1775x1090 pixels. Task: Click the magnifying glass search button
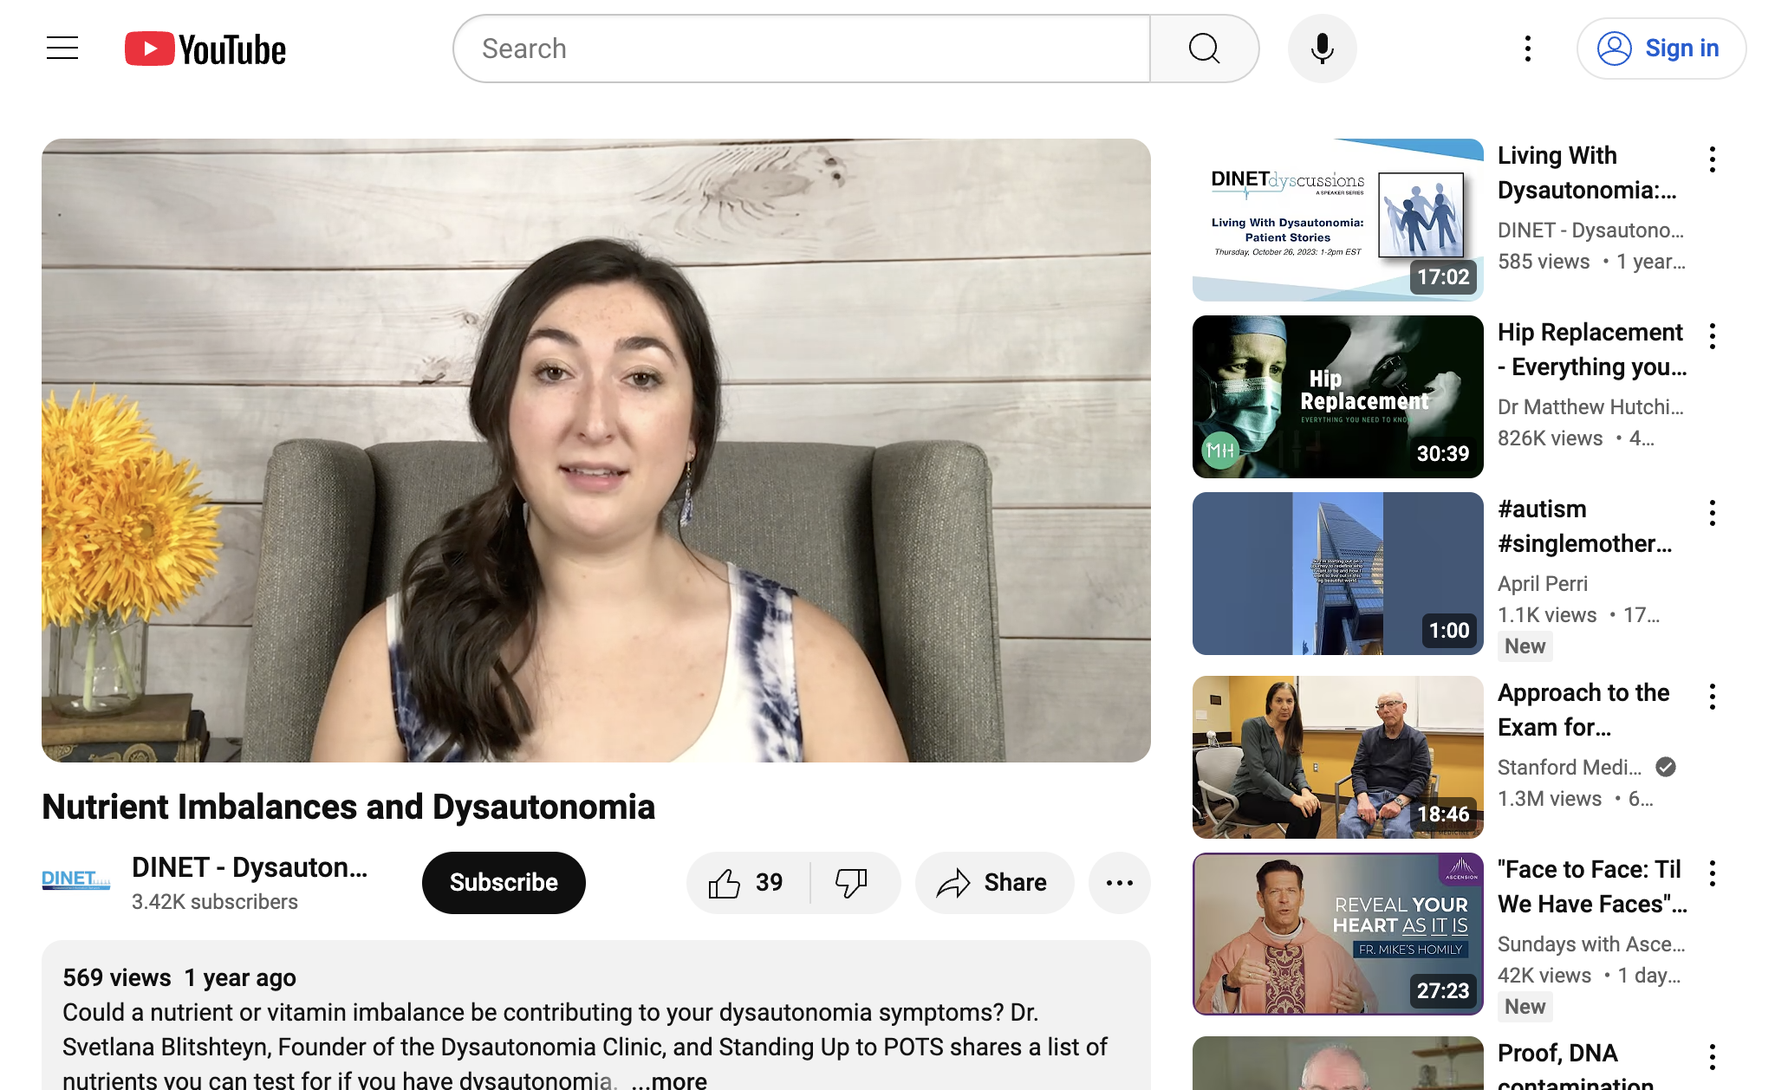click(x=1204, y=49)
